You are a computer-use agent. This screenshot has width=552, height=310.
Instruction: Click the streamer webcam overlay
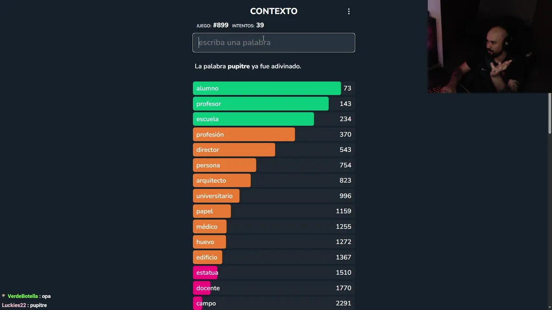coord(489,46)
